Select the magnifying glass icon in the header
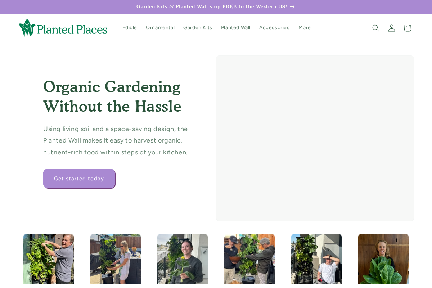The height and width of the screenshot is (288, 432). click(x=375, y=27)
